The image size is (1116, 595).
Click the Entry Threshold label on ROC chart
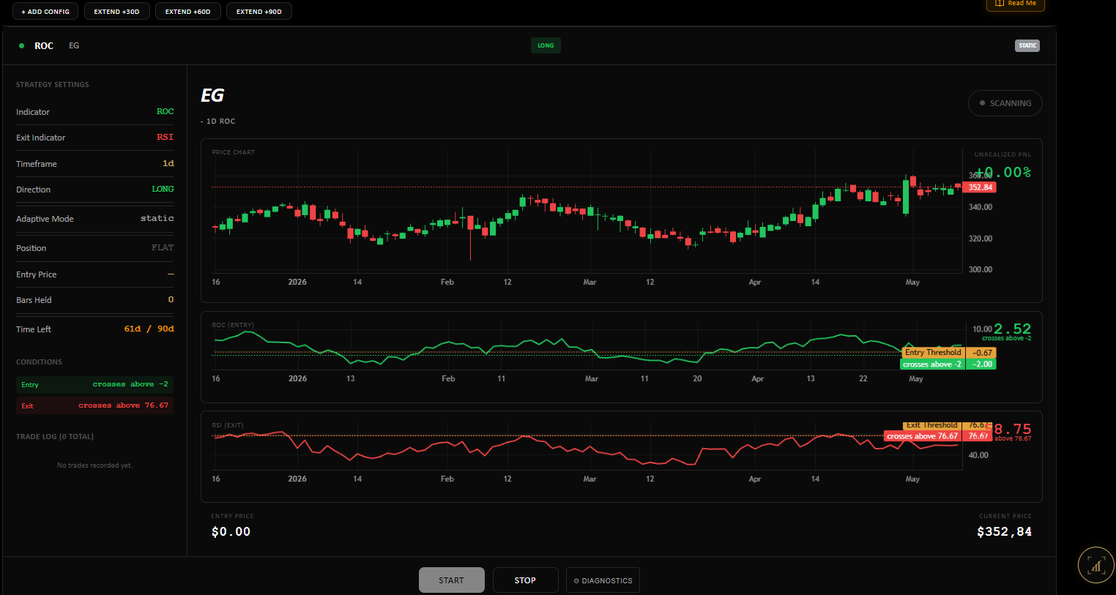(x=933, y=353)
